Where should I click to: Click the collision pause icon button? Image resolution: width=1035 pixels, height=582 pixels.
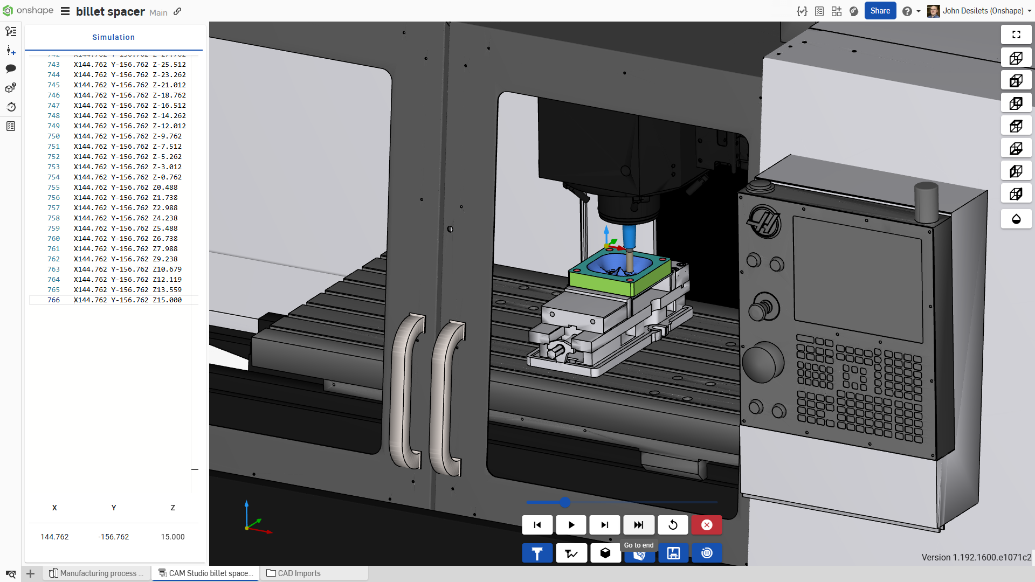707,553
